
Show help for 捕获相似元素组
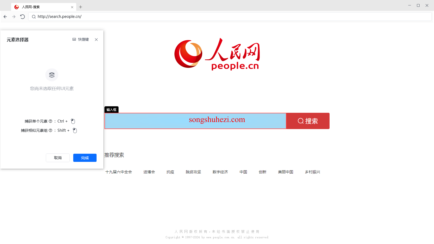tap(50, 130)
